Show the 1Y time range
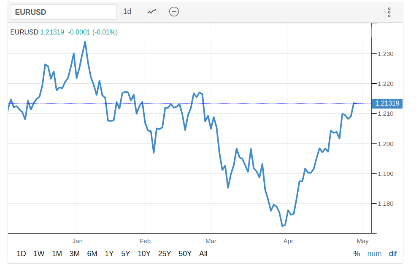 109,254
